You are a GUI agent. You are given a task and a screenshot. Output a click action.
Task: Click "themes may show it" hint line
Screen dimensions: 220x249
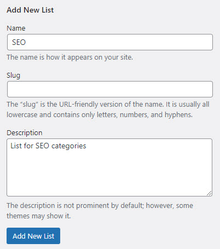38,216
